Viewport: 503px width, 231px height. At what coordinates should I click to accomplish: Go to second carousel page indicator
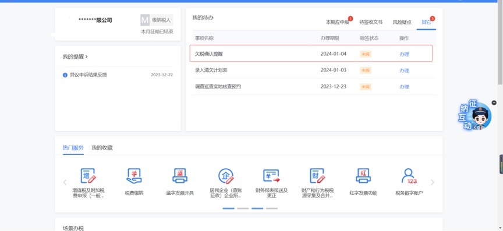coord(243,208)
